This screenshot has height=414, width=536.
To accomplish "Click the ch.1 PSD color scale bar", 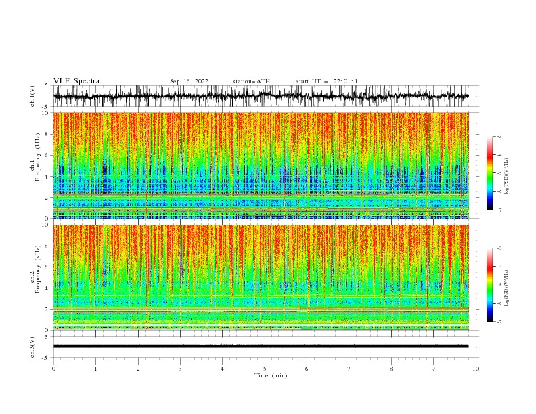I will (x=490, y=173).
